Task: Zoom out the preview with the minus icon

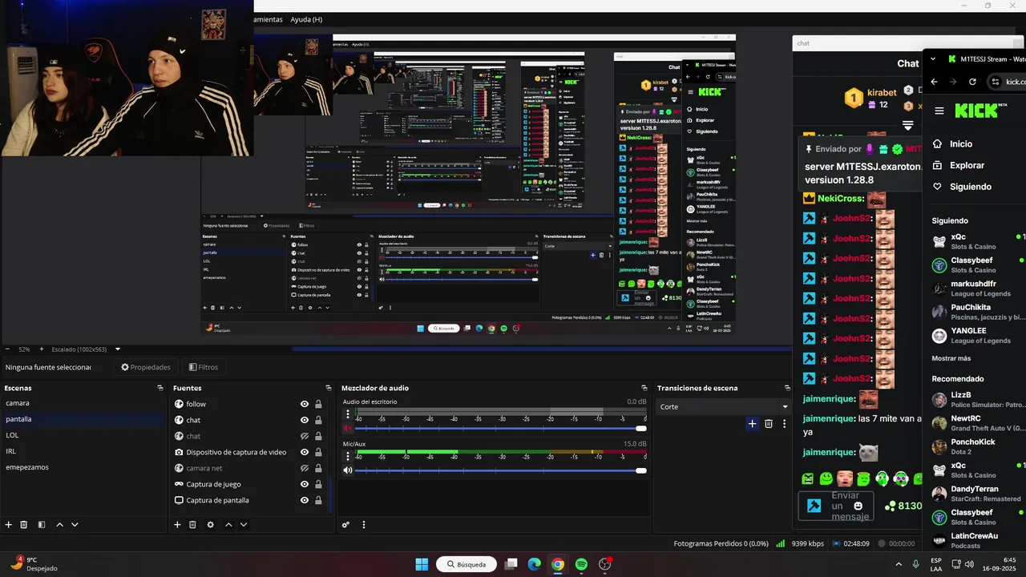Action: (7, 349)
